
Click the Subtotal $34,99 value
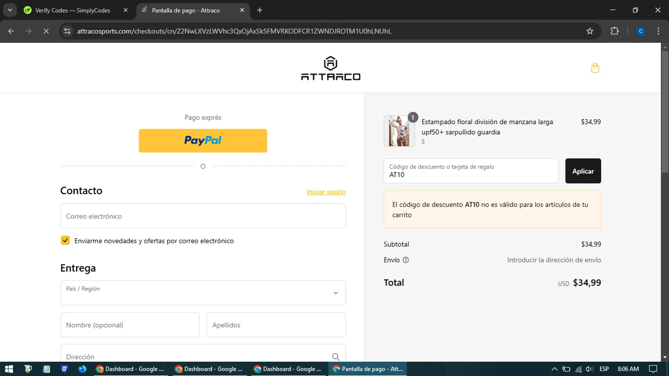click(591, 244)
